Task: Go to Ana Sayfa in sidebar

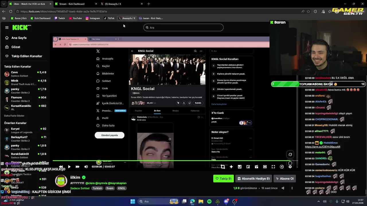Action: (19, 38)
